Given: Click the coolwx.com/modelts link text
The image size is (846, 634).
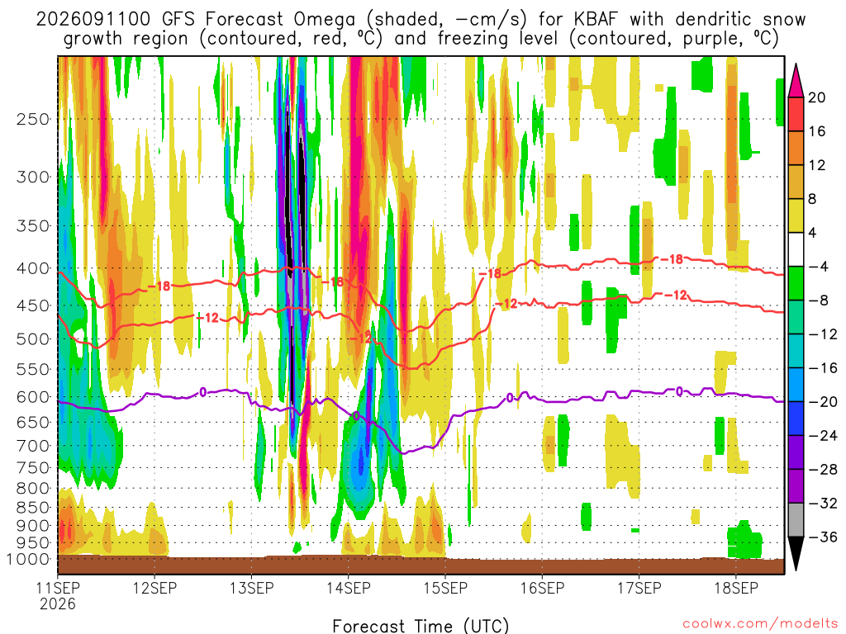Looking at the screenshot, I should [x=760, y=624].
